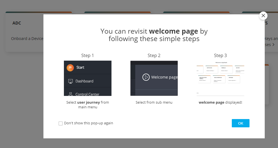Screen dimensions: 278x148
Task: Confirm the dialog with OK button
Action: point(240,123)
